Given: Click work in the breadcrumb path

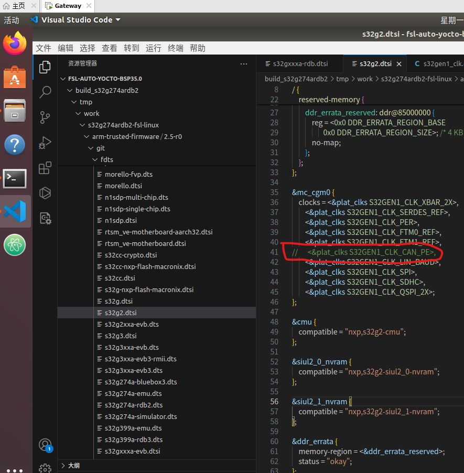Looking at the screenshot, I should 365,79.
